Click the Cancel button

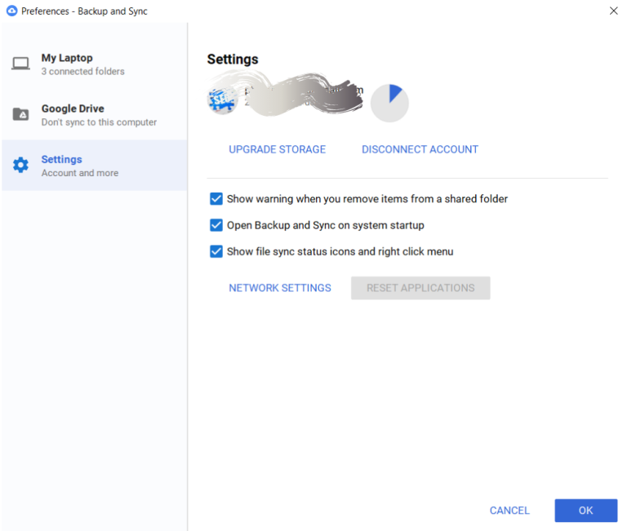(509, 511)
